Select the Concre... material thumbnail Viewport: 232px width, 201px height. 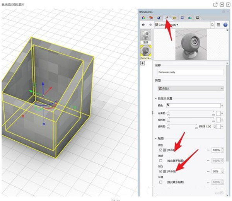(146, 52)
